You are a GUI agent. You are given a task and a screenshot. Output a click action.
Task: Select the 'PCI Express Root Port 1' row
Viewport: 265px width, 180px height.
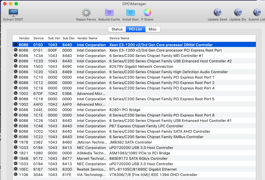(134, 77)
